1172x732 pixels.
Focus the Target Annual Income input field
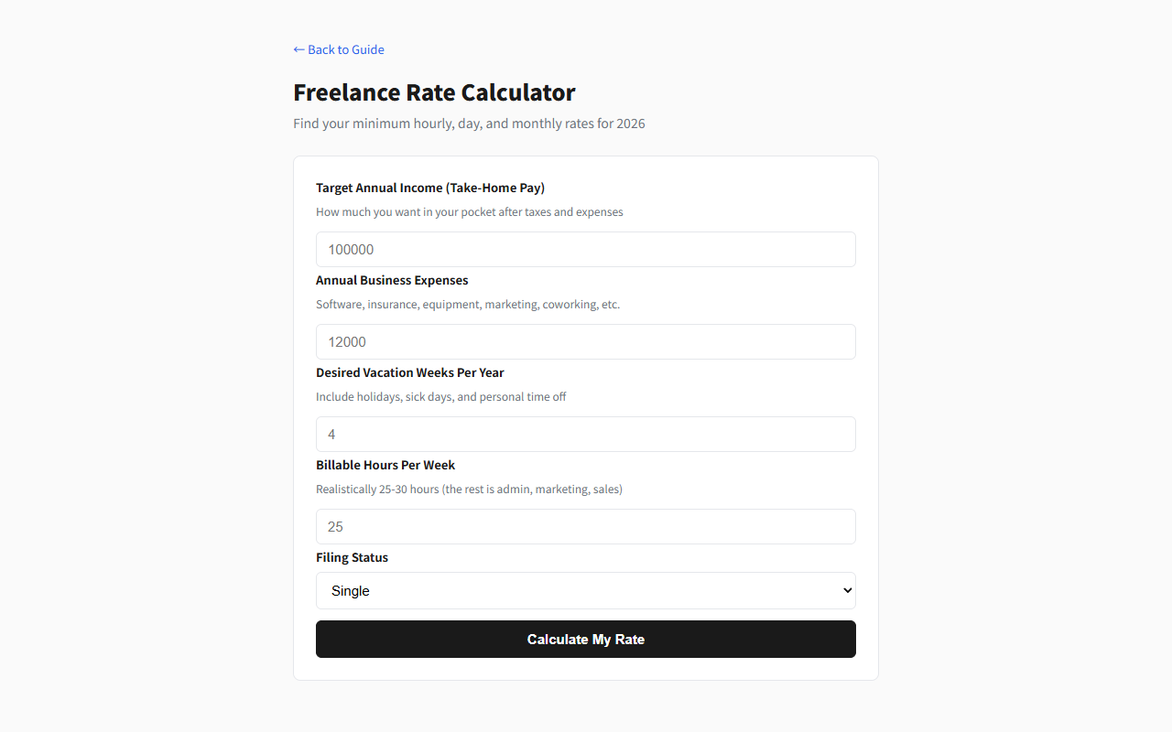[586, 250]
